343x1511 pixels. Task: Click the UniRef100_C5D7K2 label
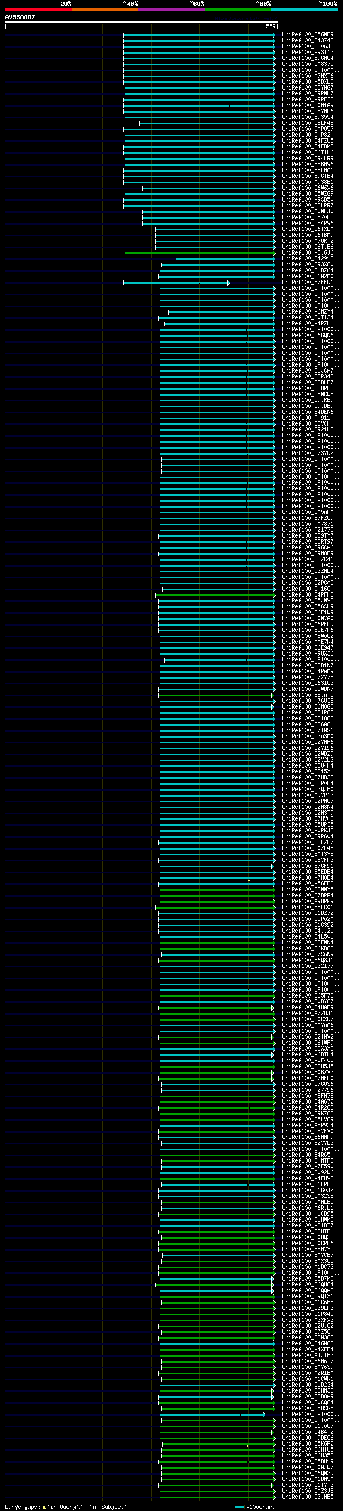tap(308, 1279)
